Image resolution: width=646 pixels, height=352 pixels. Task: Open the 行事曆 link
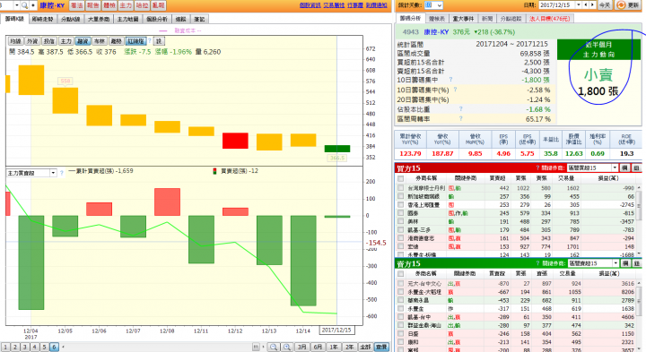pyautogui.click(x=355, y=5)
